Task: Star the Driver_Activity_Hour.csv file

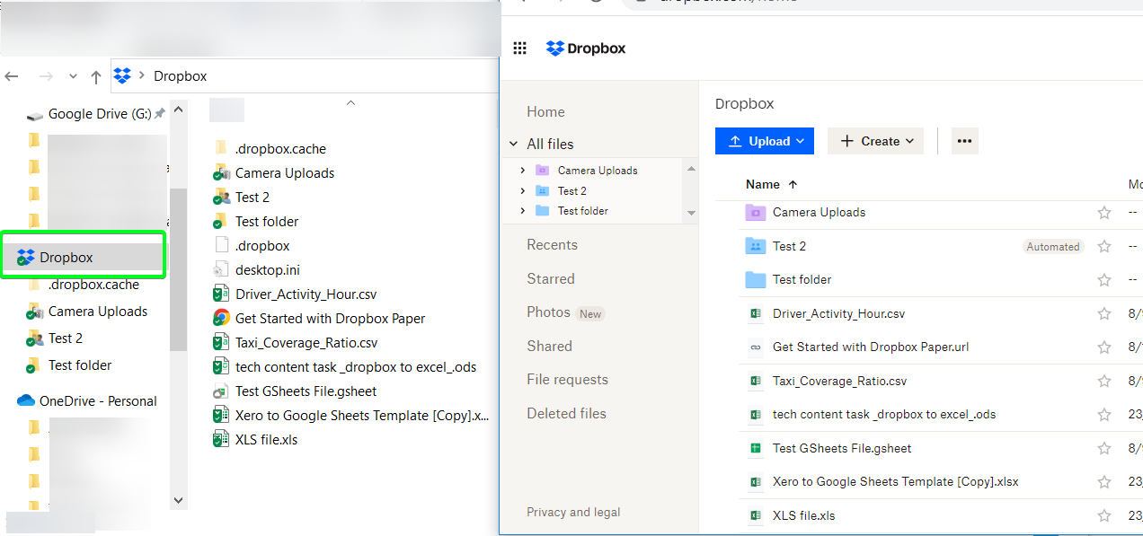Action: [x=1103, y=313]
